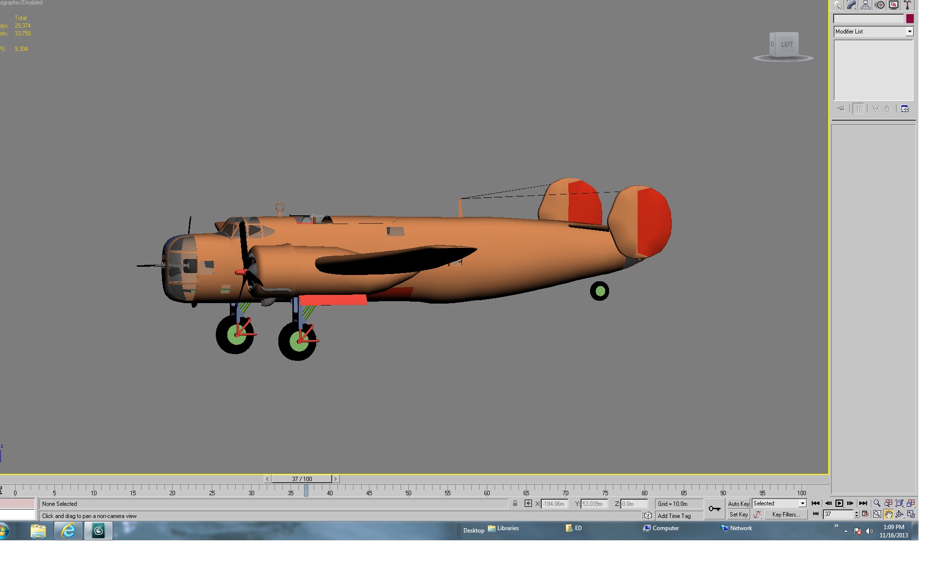Open the Utilities hammer tab

click(x=907, y=5)
